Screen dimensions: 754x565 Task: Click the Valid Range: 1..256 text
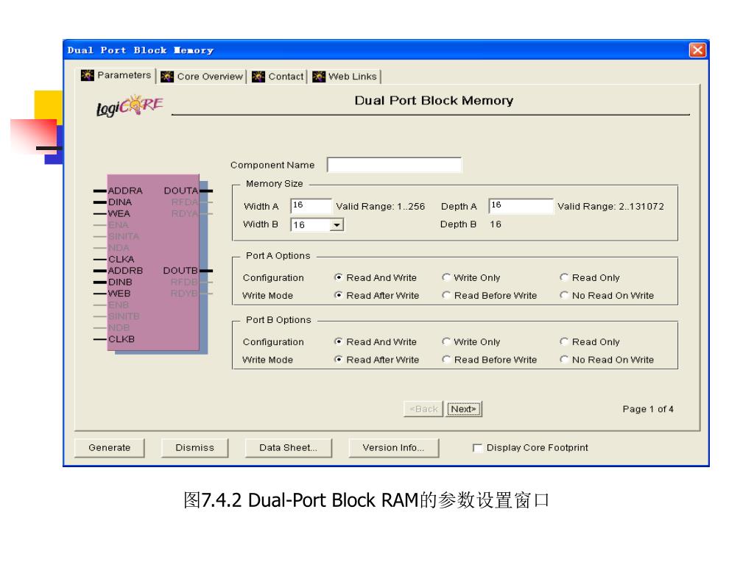click(381, 207)
